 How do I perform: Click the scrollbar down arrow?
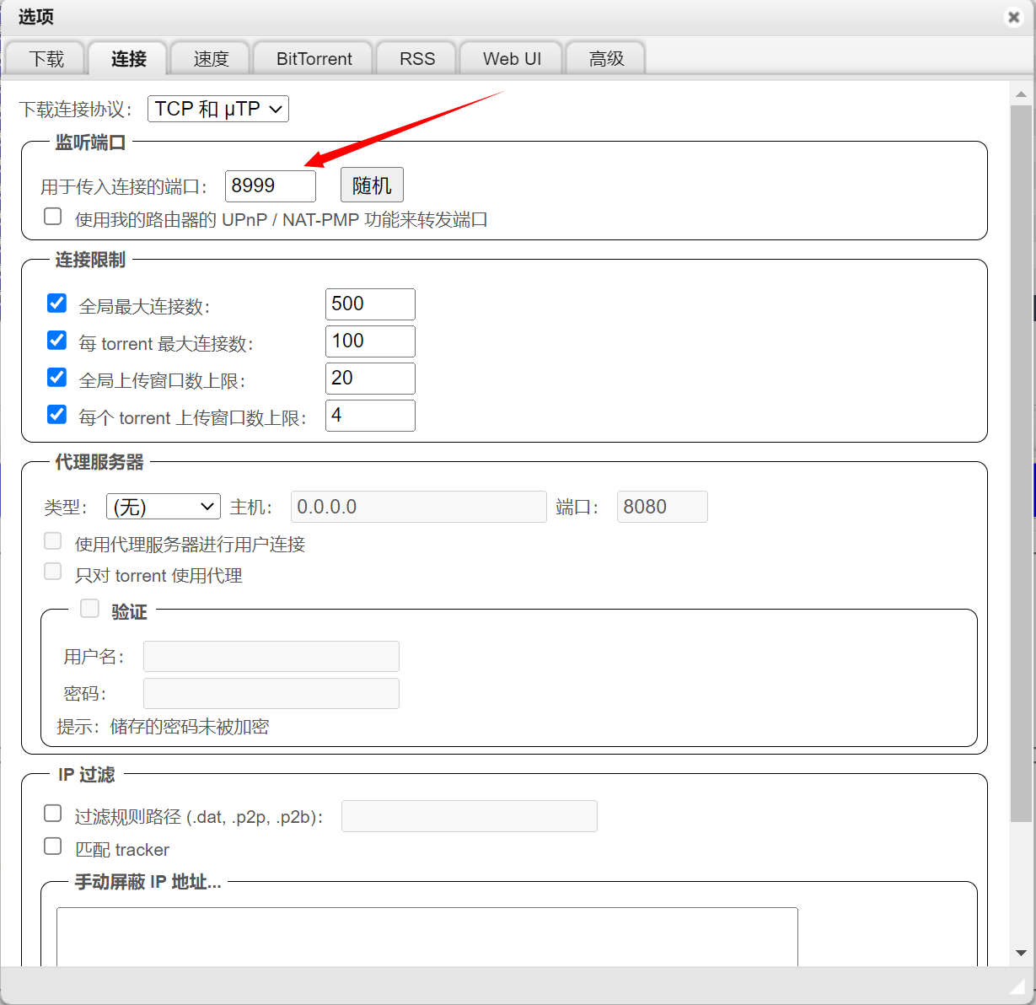point(1021,953)
